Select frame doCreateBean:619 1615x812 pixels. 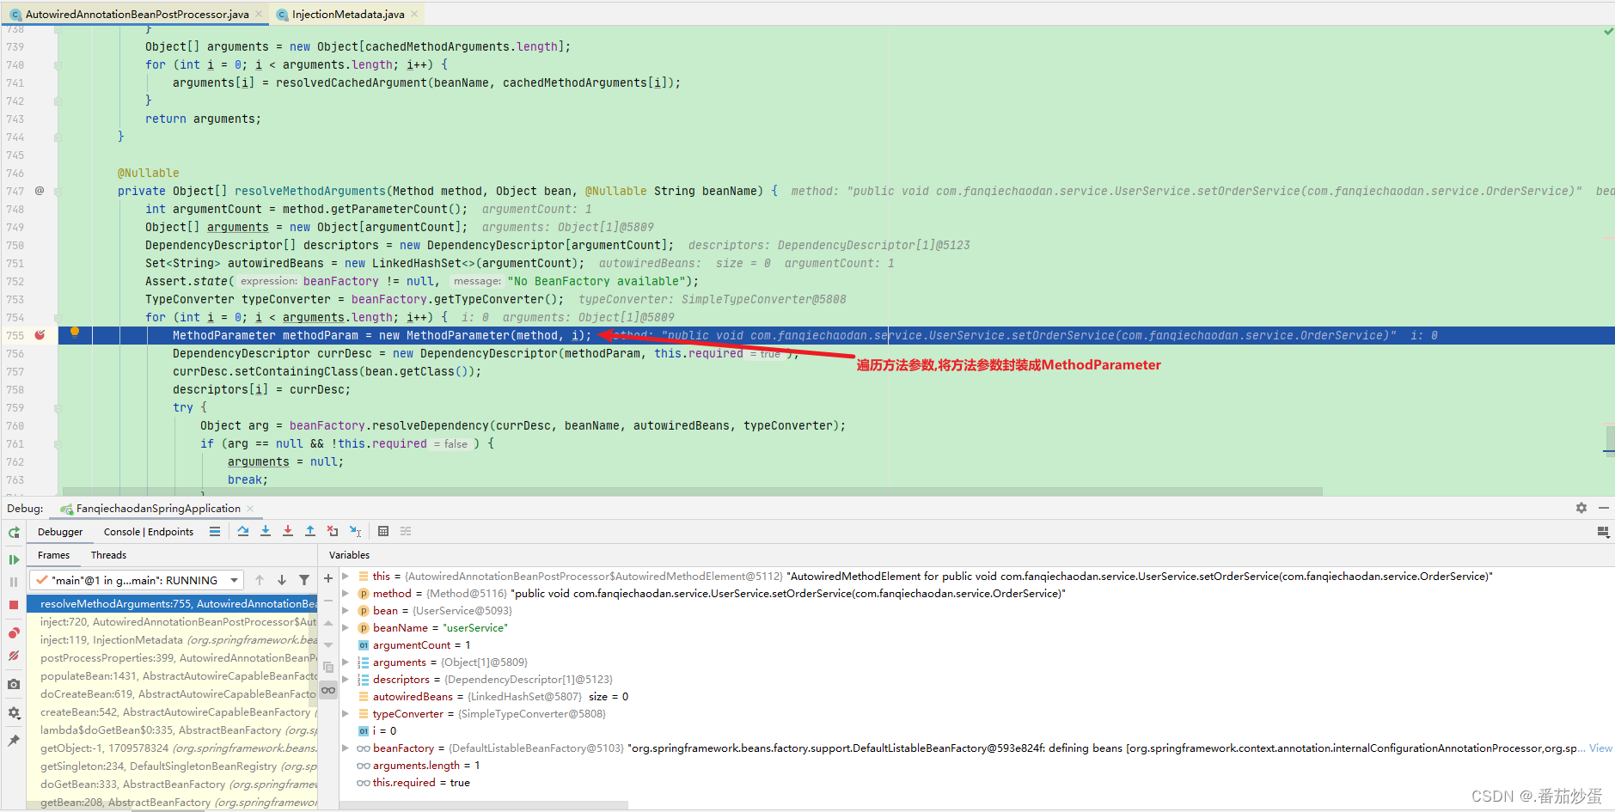pos(172,694)
